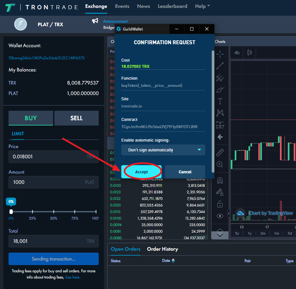Minimize the GuildWallet window
The width and height of the screenshot is (296, 289).
(177, 29)
